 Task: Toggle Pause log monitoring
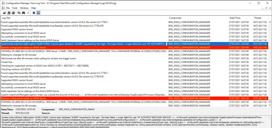pyautogui.click(x=34, y=13)
